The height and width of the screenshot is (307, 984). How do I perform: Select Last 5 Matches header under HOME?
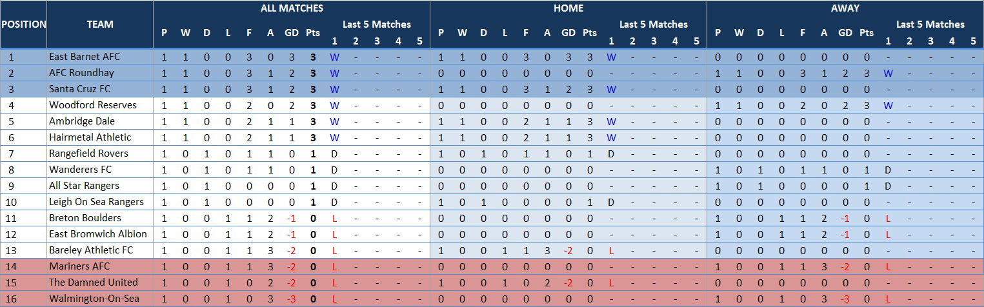[654, 25]
